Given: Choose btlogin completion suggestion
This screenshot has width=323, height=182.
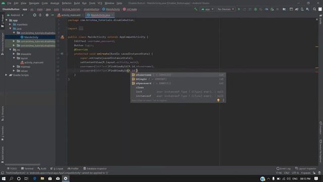Looking at the screenshot, I should click(x=178, y=79).
